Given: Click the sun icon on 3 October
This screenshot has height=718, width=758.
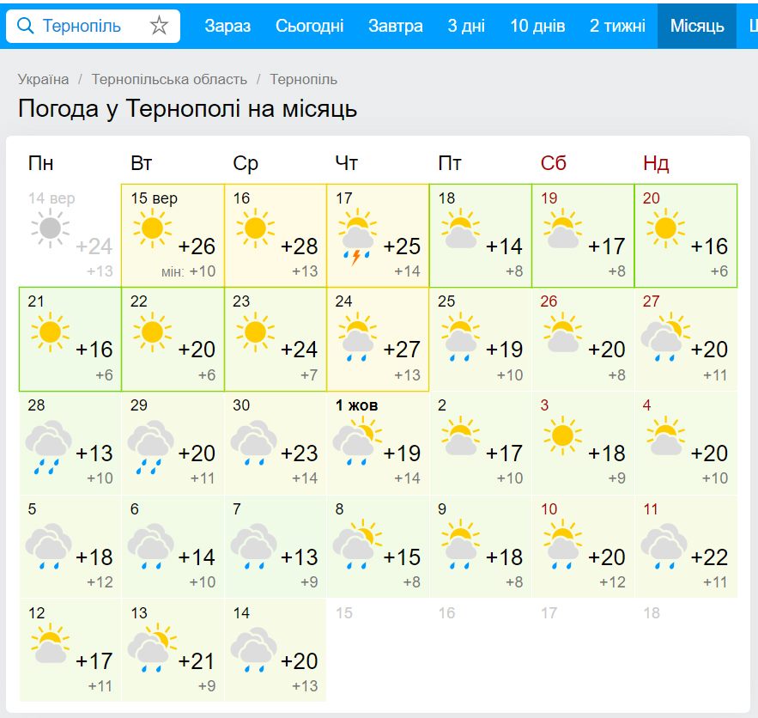Looking at the screenshot, I should point(562,435).
